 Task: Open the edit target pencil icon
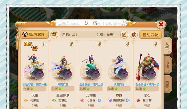pos(124,35)
